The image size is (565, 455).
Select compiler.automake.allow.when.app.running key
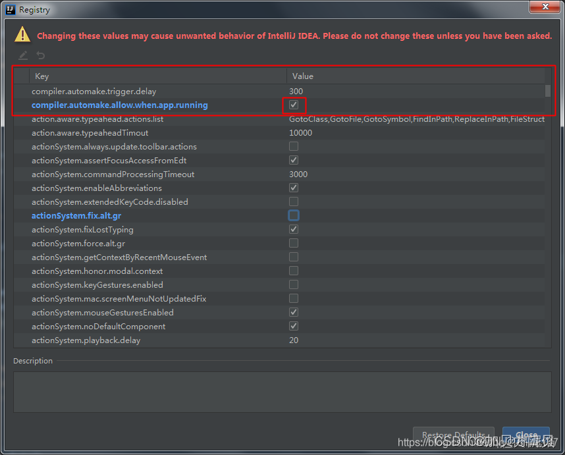coord(120,105)
